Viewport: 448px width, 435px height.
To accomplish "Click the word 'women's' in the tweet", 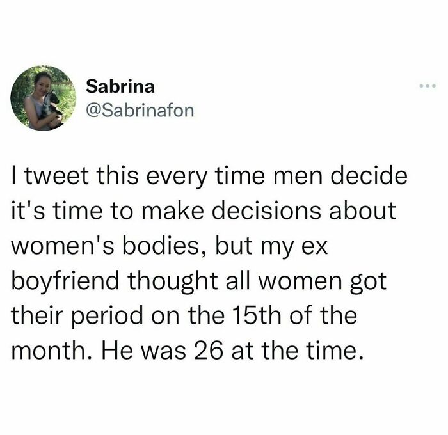I will coord(63,246).
